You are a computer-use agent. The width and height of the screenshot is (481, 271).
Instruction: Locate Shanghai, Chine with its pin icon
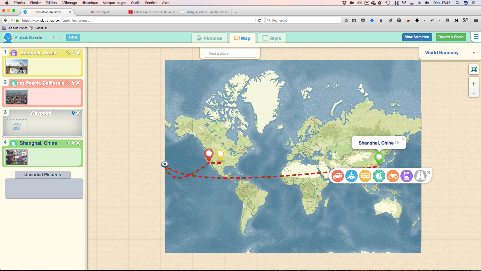coord(73,143)
